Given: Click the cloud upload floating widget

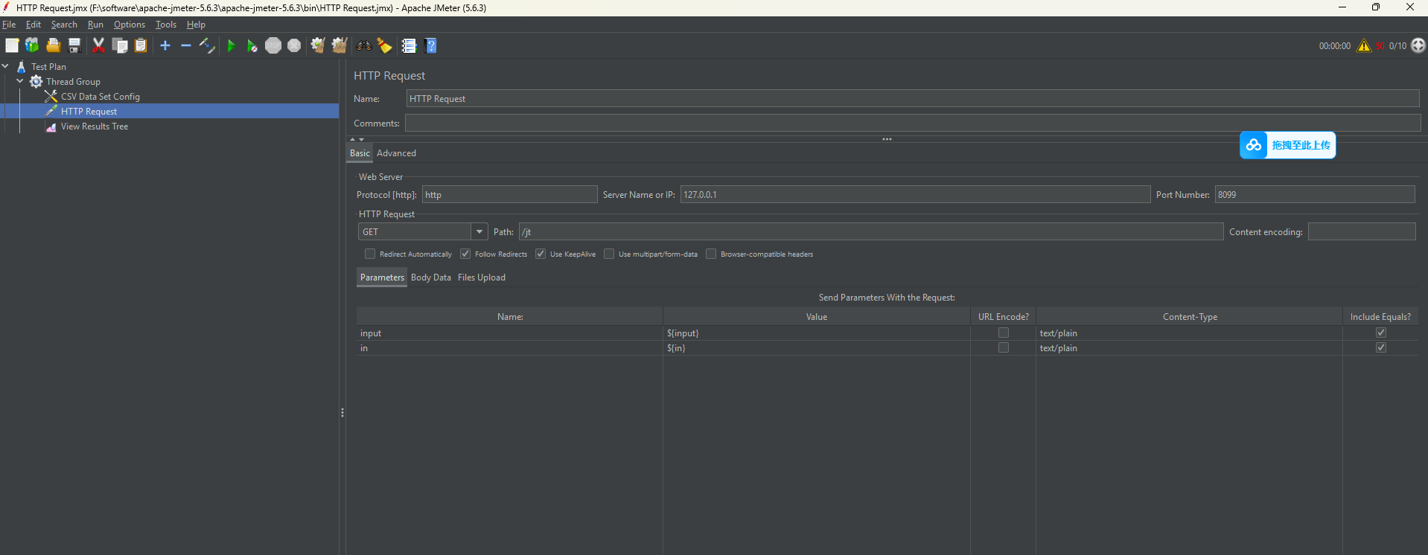Looking at the screenshot, I should click(1287, 145).
